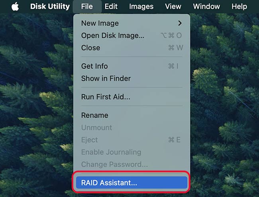Click the Disk Utility app menu
259x197 pixels.
[50, 6]
